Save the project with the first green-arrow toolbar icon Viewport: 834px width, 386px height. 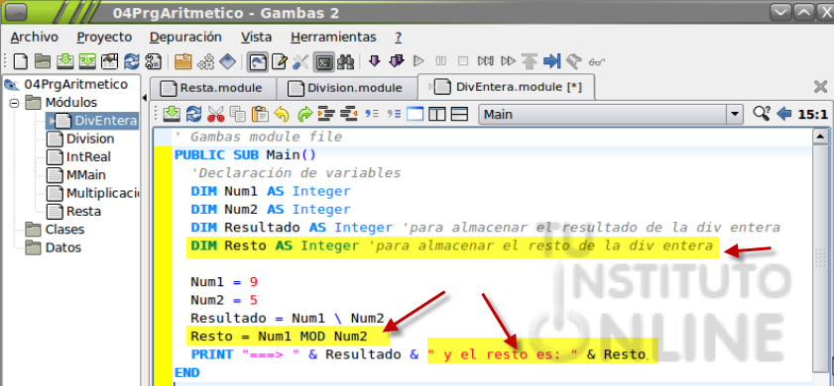pos(64,61)
